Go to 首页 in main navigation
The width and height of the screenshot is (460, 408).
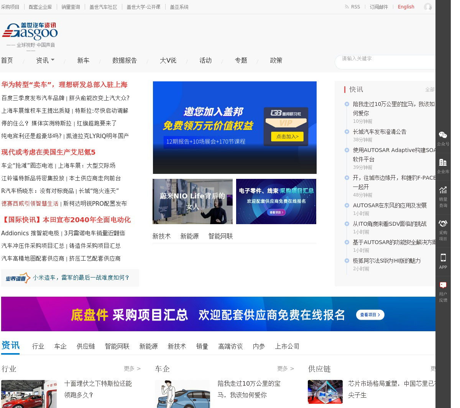point(7,60)
